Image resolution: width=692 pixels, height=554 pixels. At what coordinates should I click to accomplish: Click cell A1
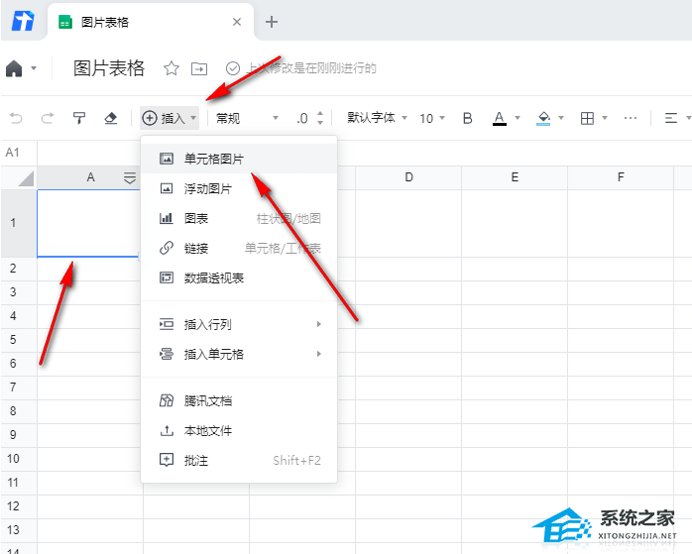(x=88, y=223)
